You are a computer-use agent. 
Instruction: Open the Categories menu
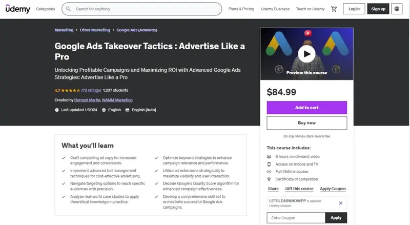tap(46, 9)
